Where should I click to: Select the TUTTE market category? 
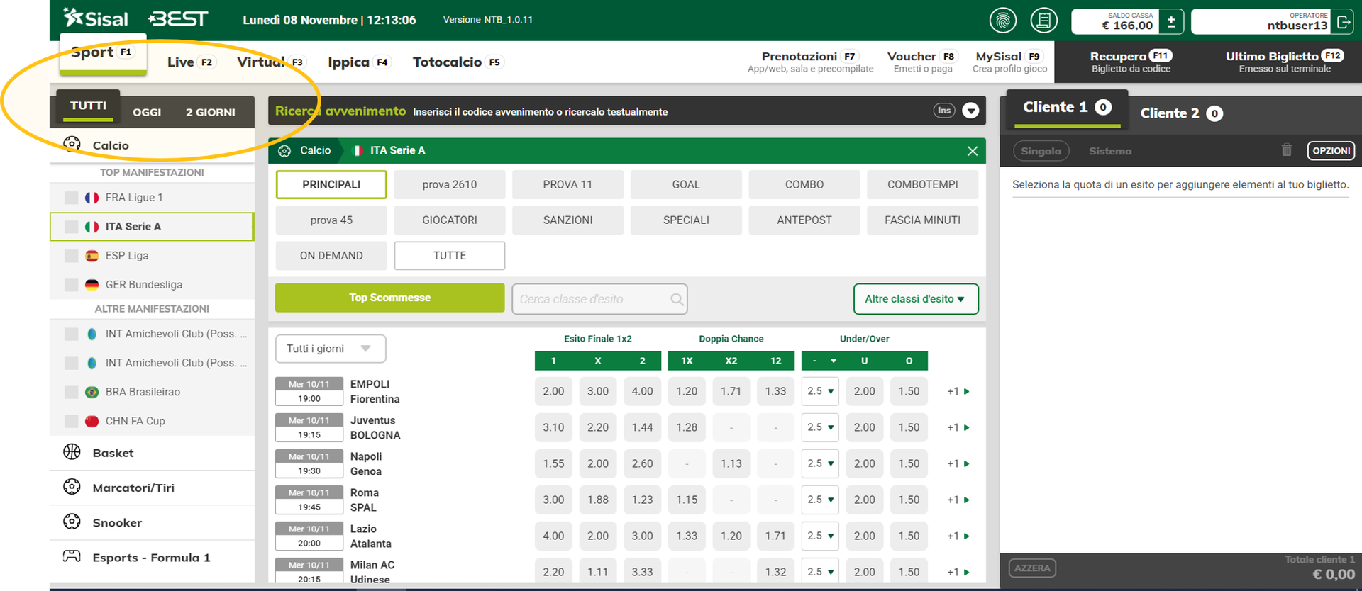coord(450,256)
